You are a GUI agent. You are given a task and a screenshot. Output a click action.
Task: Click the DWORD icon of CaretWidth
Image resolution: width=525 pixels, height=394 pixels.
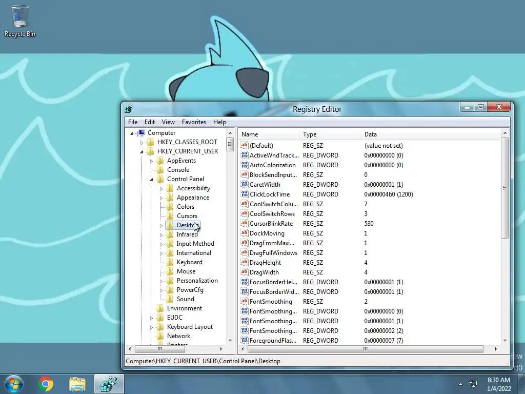[245, 184]
